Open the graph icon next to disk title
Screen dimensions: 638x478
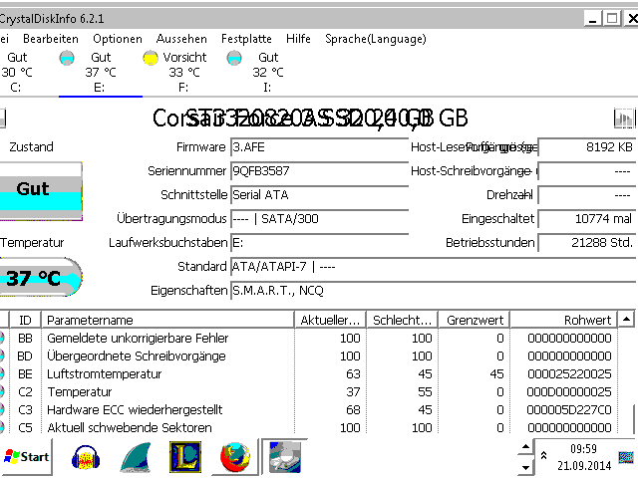coord(624,119)
